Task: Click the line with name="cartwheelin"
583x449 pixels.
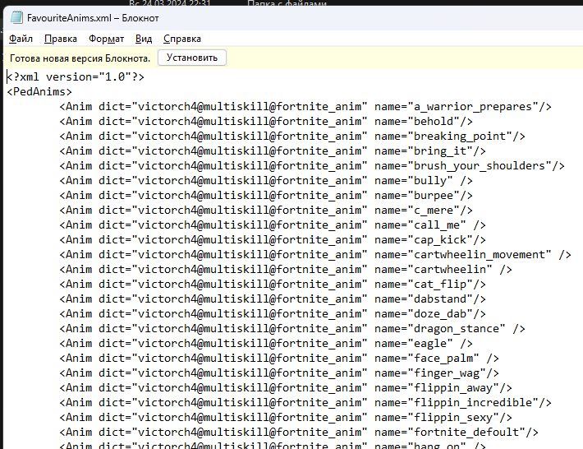Action: 286,269
